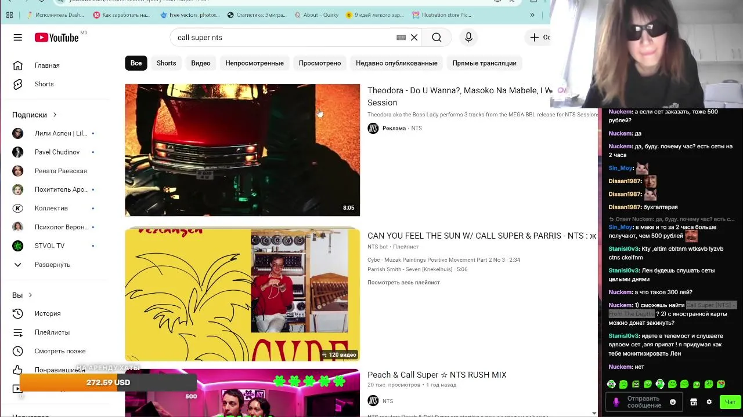This screenshot has width=743, height=417.
Task: Select the Видео filter chip
Action: click(201, 63)
